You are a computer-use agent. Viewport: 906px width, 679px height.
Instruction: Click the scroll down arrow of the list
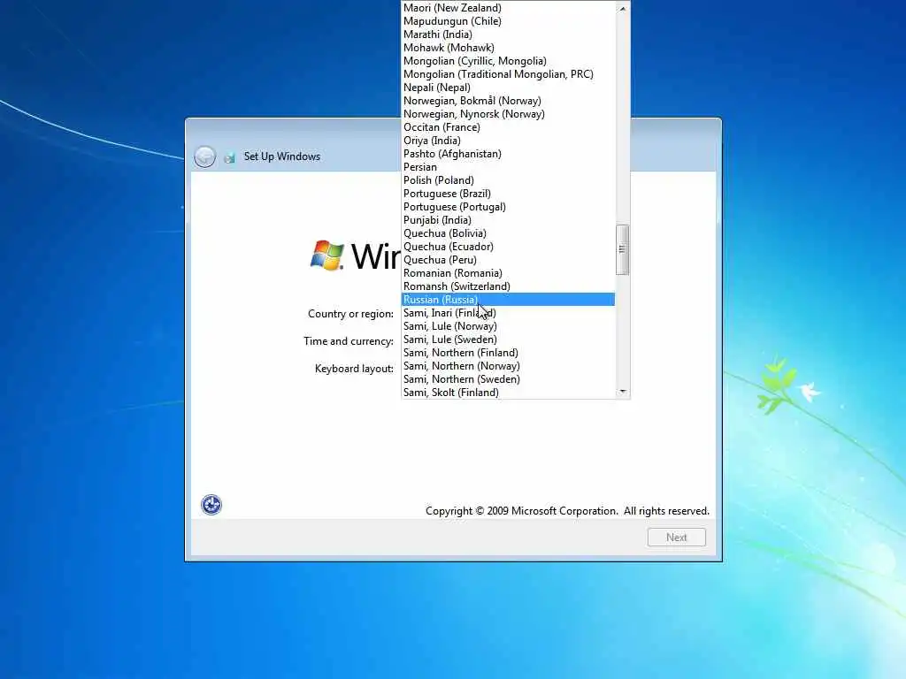(x=622, y=392)
